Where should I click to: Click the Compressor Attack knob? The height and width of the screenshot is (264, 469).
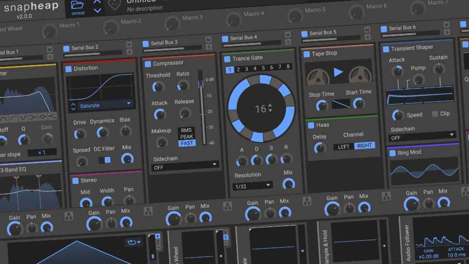pyautogui.click(x=160, y=114)
